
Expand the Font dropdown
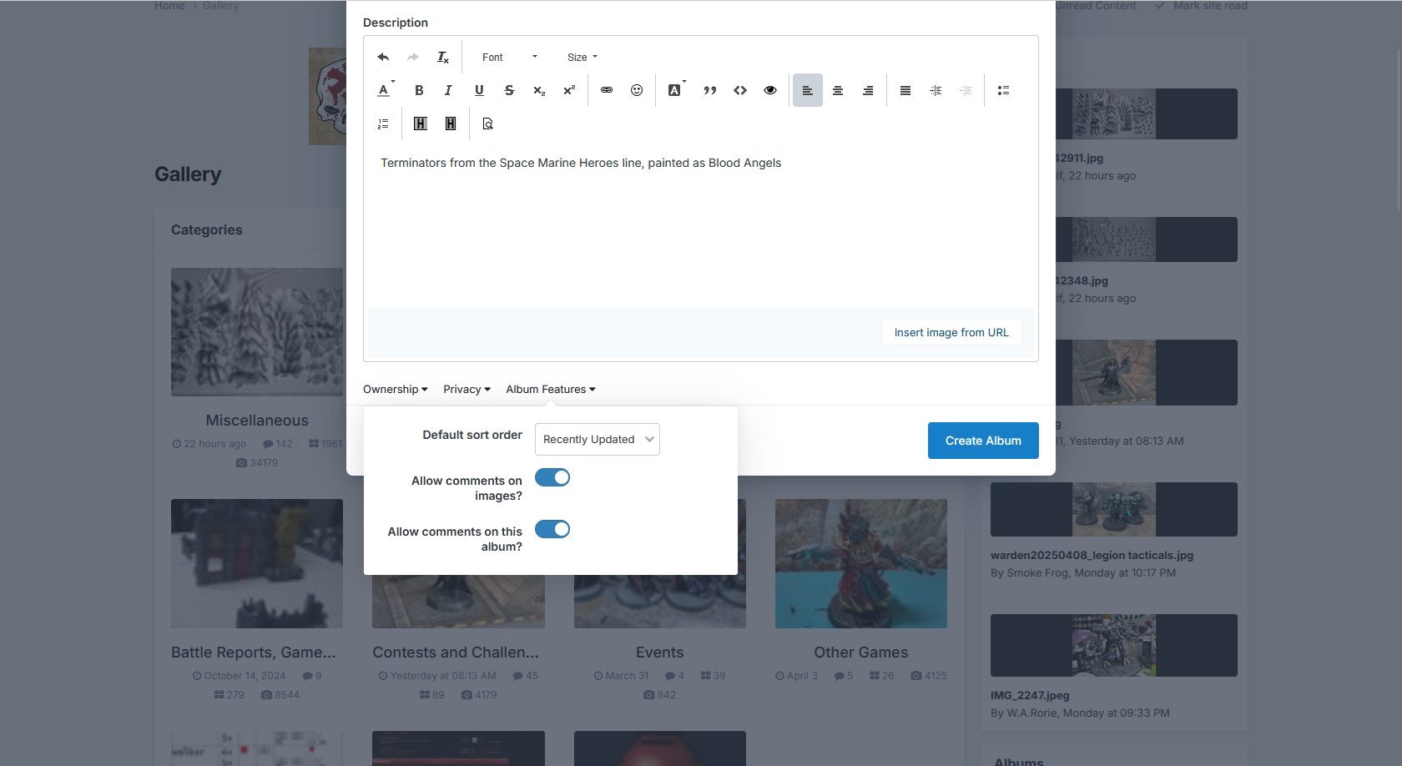(509, 58)
